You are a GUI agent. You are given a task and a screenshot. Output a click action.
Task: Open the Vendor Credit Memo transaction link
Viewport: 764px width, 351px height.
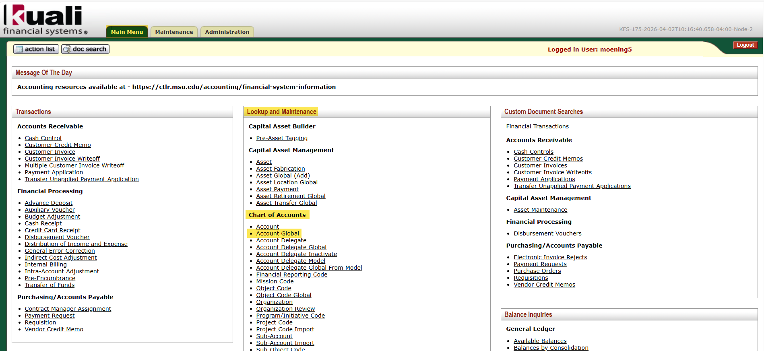pyautogui.click(x=54, y=329)
